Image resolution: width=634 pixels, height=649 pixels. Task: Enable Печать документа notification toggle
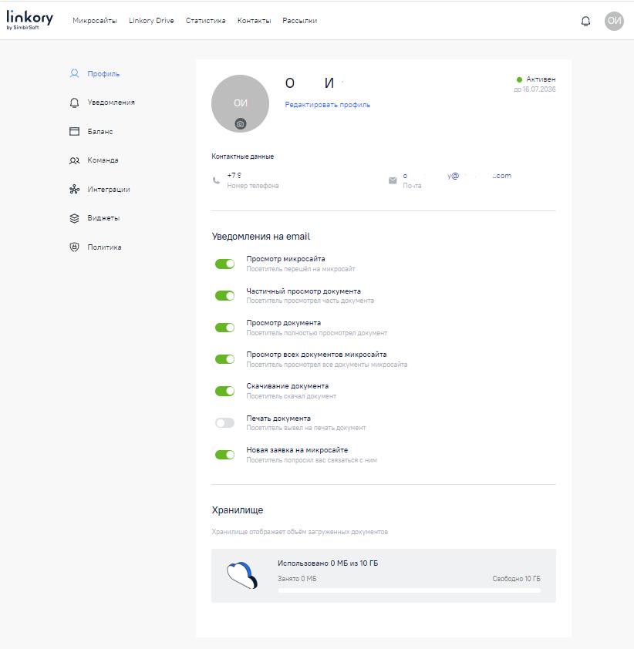224,422
